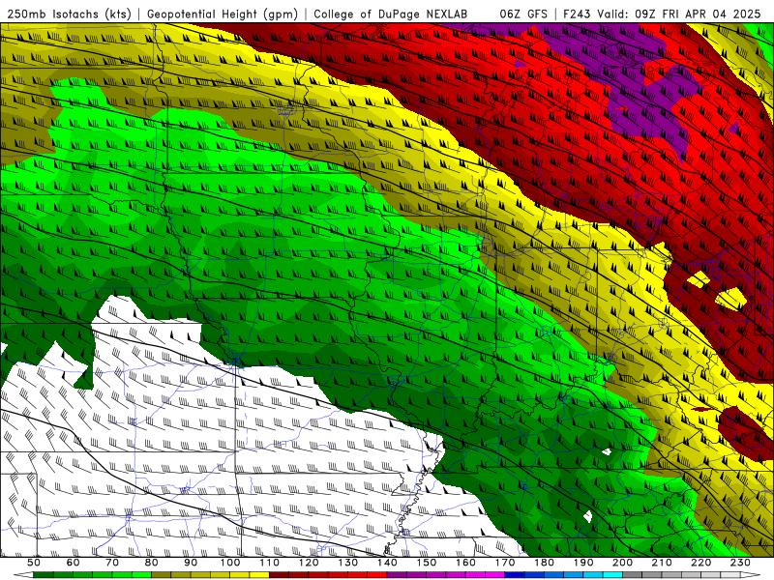Click the '80' value on the color scale
The height and width of the screenshot is (580, 774).
(152, 563)
